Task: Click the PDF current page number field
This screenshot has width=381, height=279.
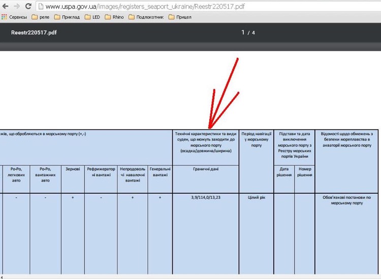Action: pos(243,32)
